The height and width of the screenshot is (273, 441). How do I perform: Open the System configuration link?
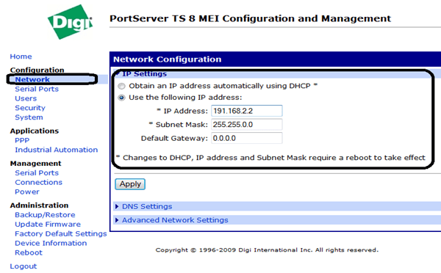click(29, 117)
